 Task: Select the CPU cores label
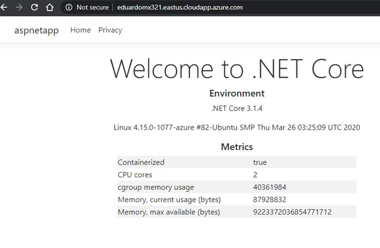(x=135, y=175)
